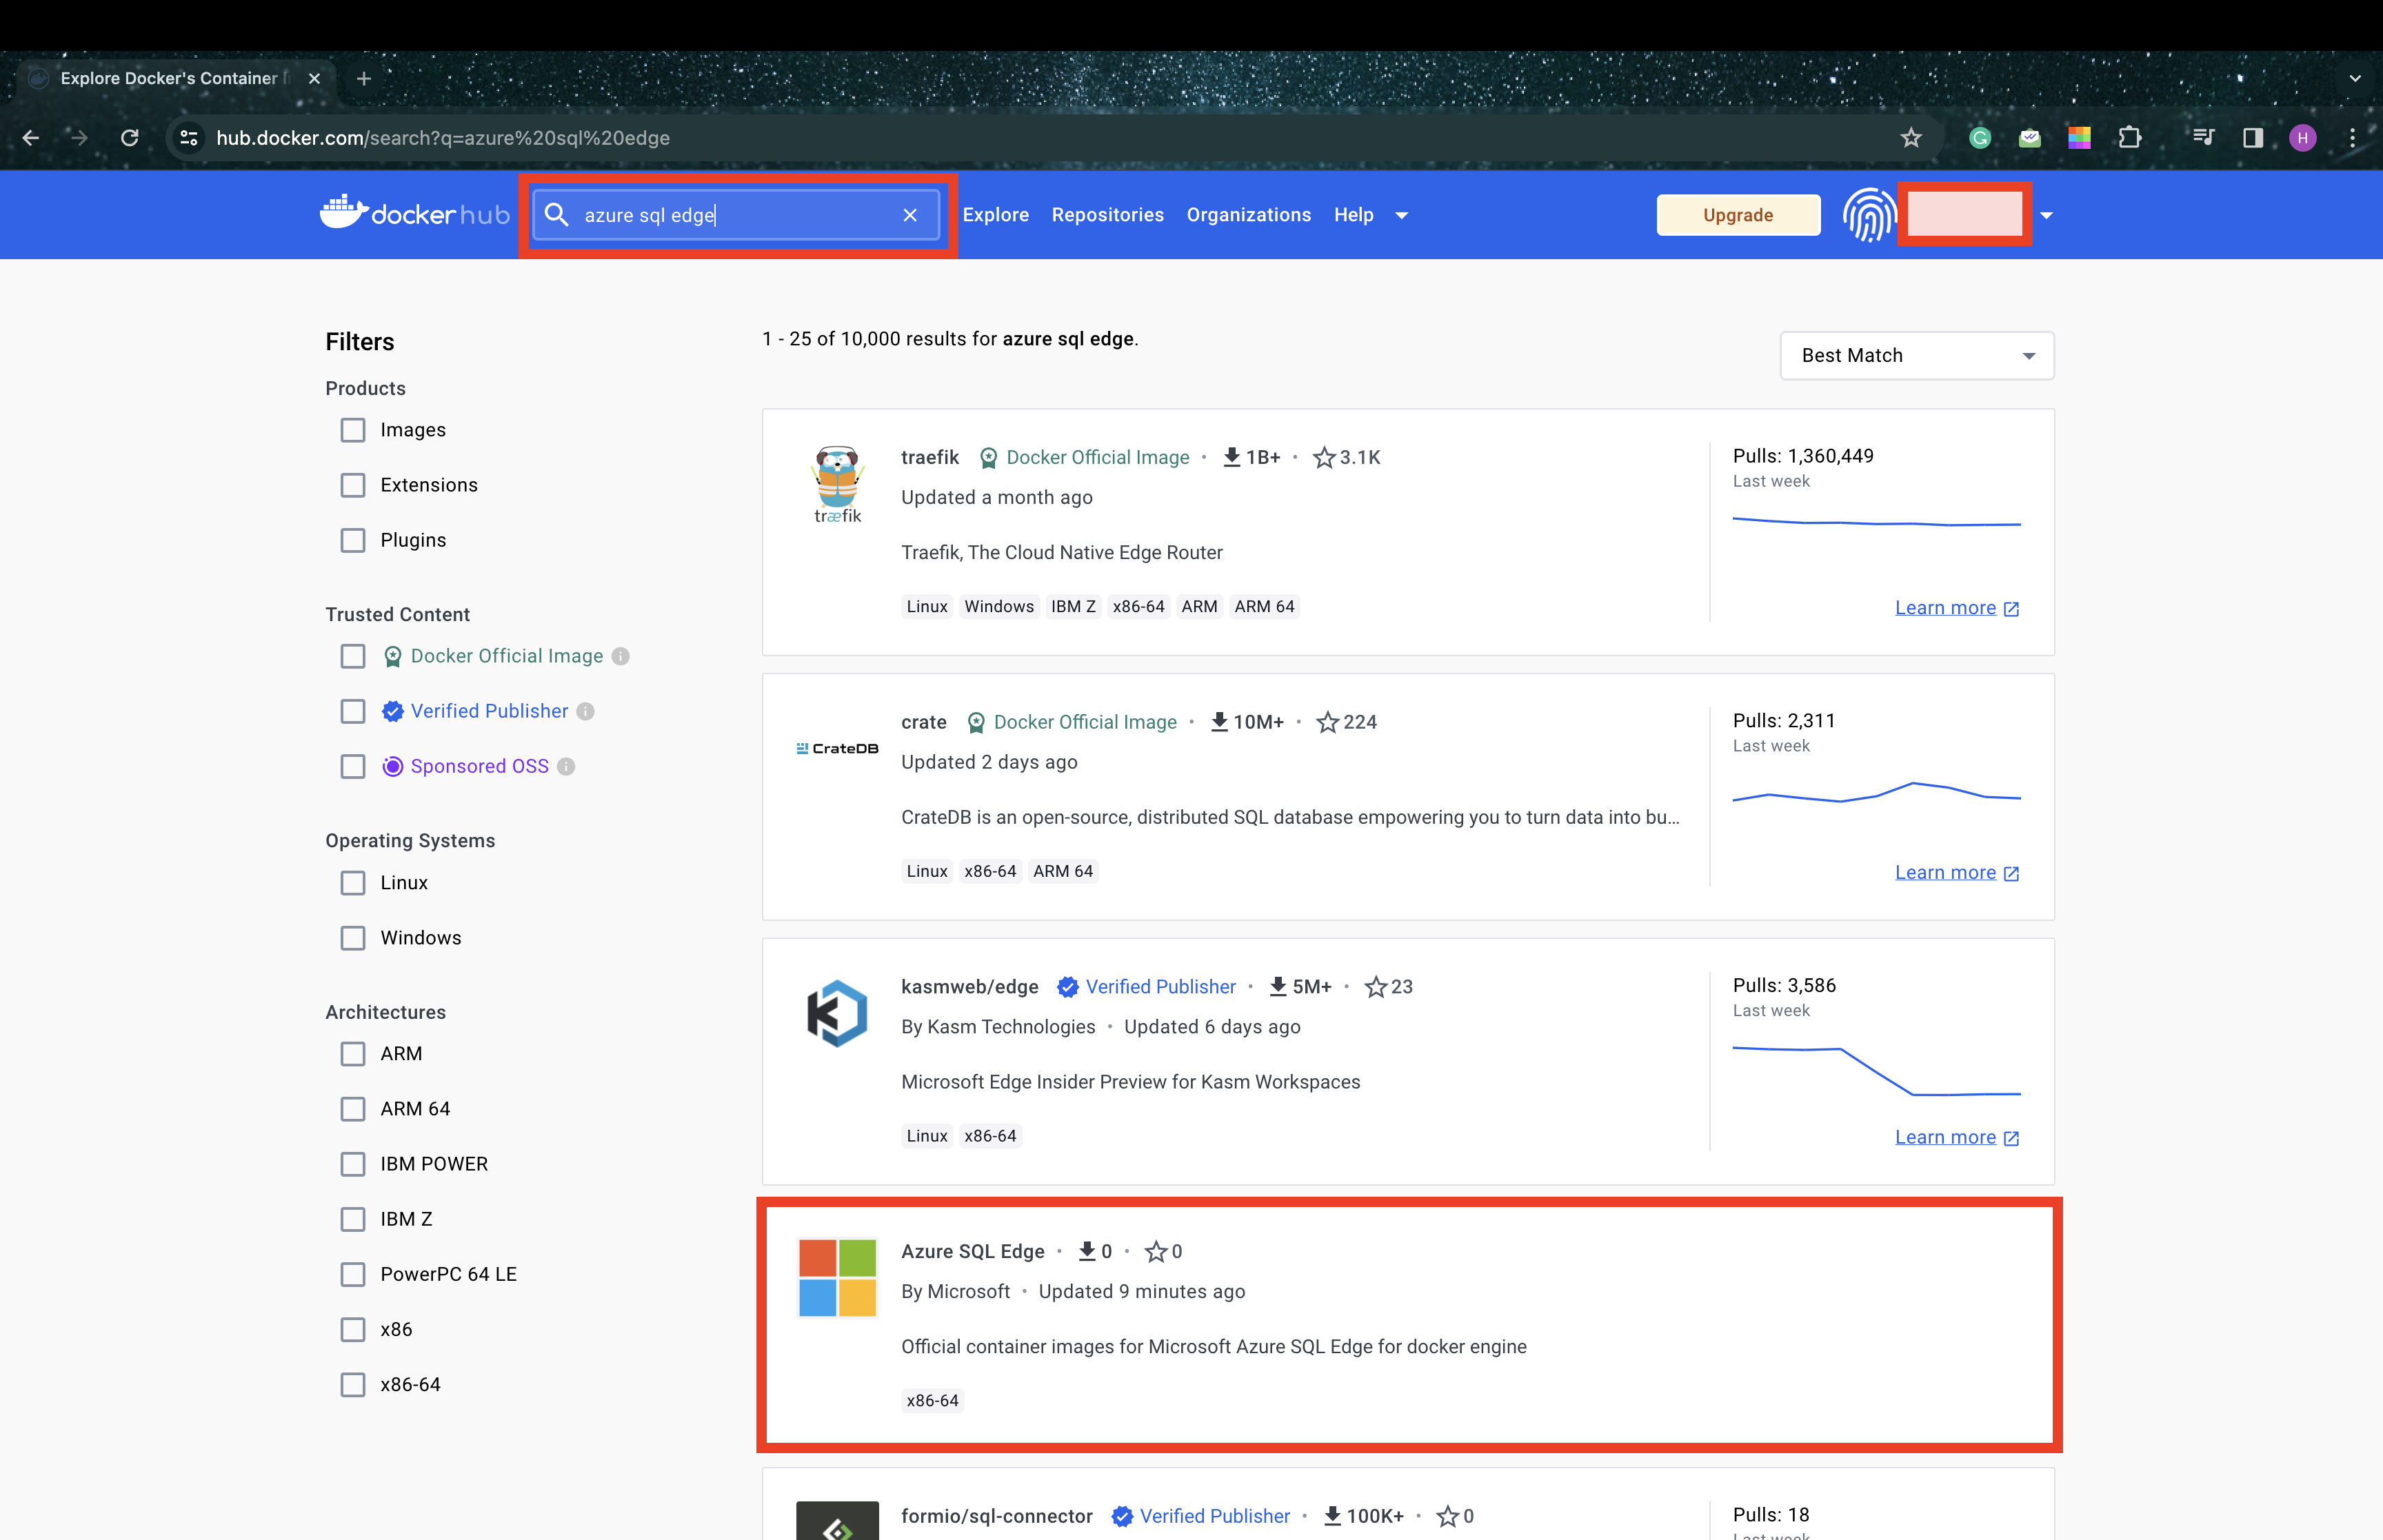Viewport: 2383px width, 1540px height.
Task: Enable the Images product filter
Action: point(353,430)
